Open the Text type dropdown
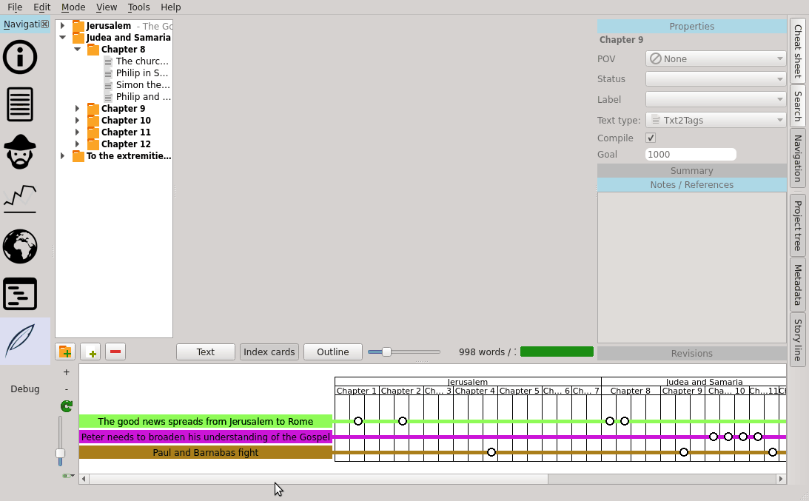 coord(716,120)
